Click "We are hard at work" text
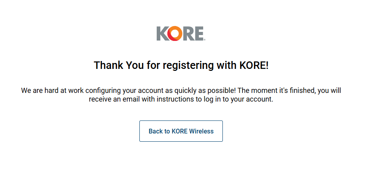This screenshot has height=174, width=376. [50, 91]
